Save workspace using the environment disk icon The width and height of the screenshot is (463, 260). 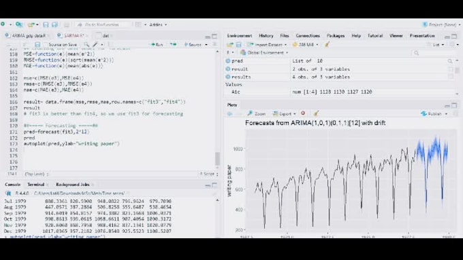[238, 44]
